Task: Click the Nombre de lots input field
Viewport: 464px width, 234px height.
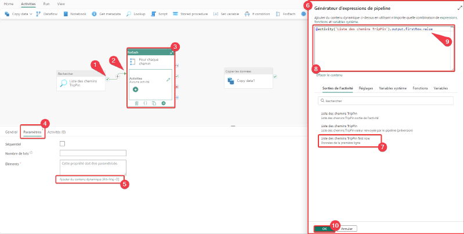Action: point(93,153)
